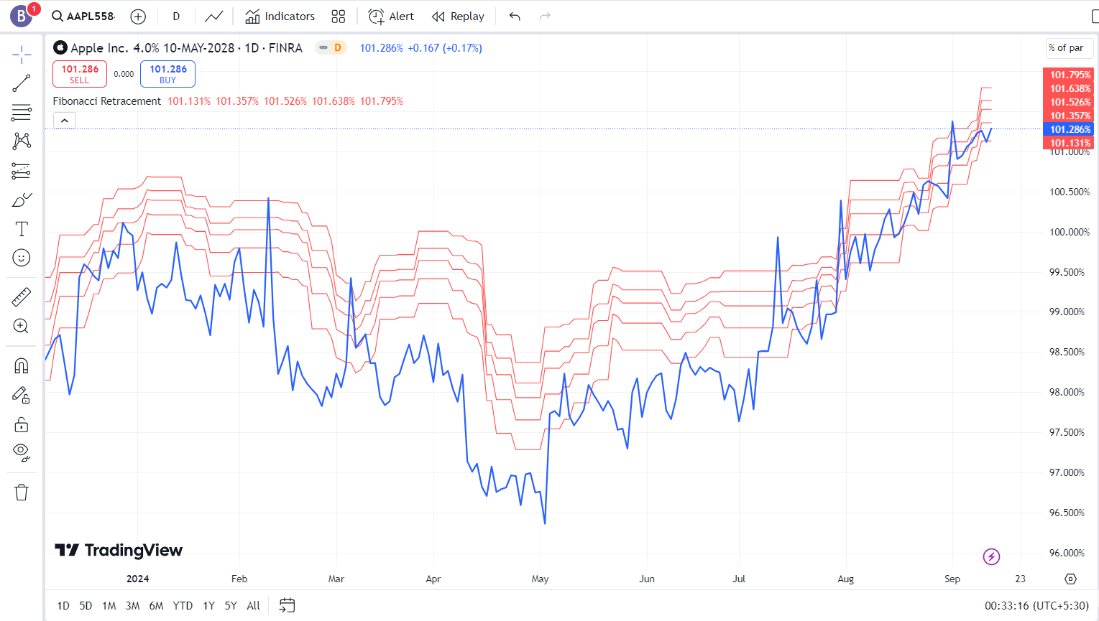Viewport: 1099px width, 621px height.
Task: Click the add symbol plus icon
Action: [138, 17]
